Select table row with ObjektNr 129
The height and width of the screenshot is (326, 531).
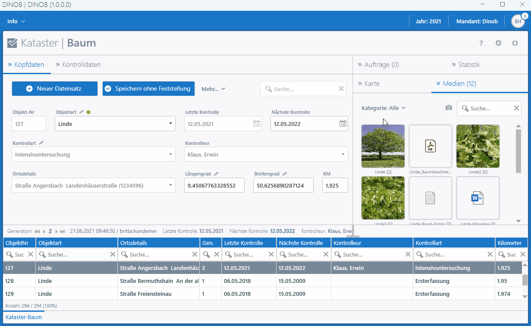(x=262, y=294)
